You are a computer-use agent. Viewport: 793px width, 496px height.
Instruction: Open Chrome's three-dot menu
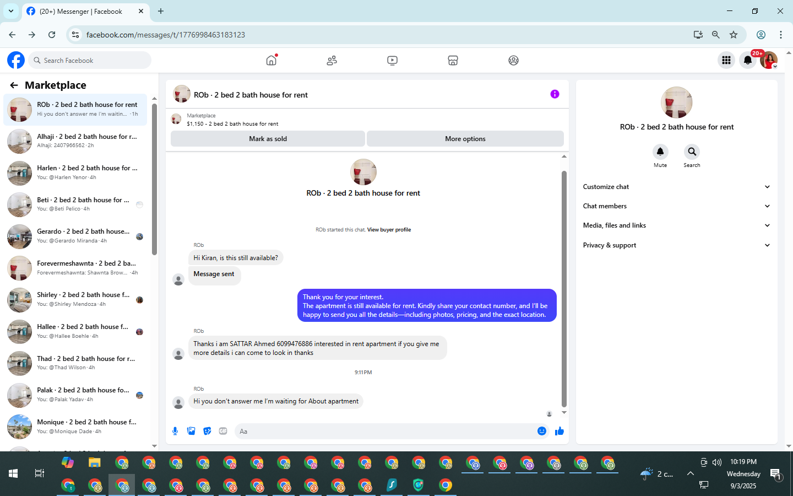[781, 35]
